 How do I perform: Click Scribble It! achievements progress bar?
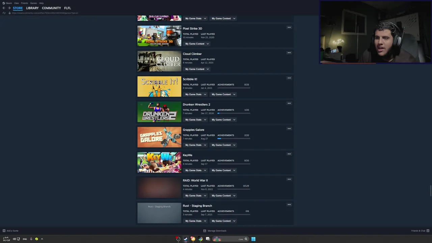234,88
